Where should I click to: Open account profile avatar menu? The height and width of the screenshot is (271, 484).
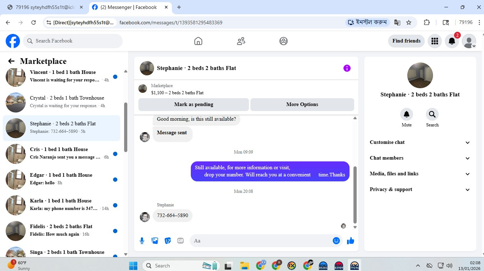(469, 41)
